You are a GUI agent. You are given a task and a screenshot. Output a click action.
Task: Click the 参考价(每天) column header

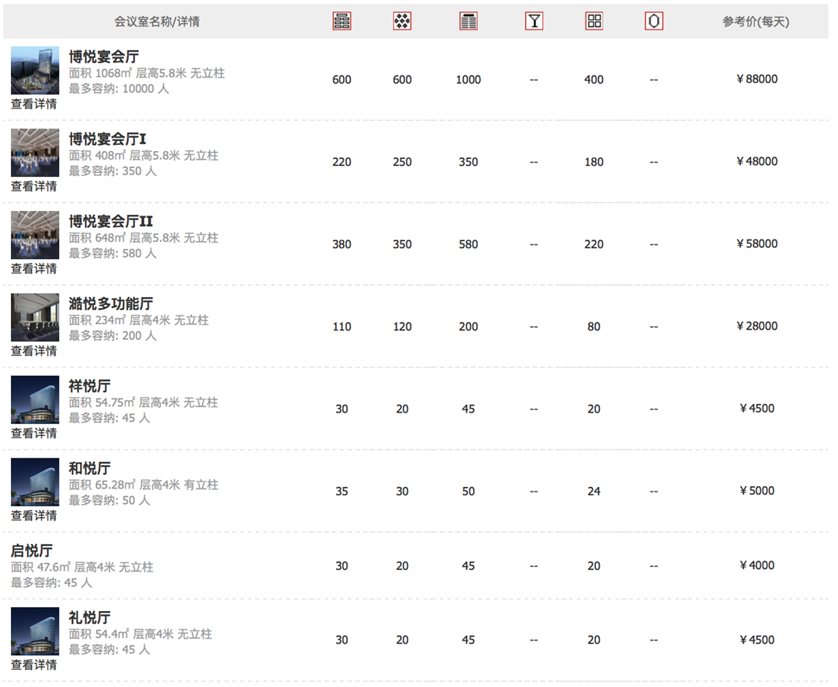pyautogui.click(x=756, y=22)
